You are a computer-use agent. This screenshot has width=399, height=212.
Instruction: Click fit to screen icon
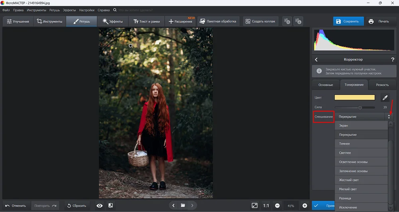255,206
